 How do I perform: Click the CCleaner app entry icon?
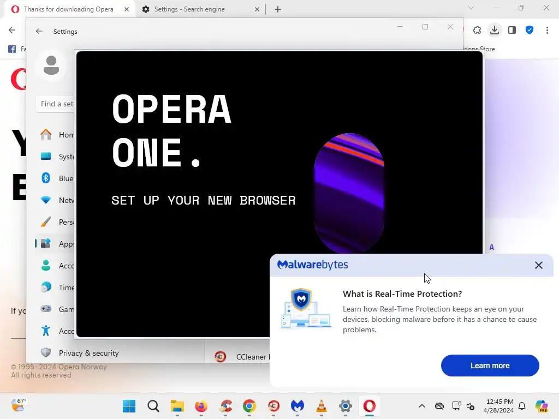[x=221, y=356]
